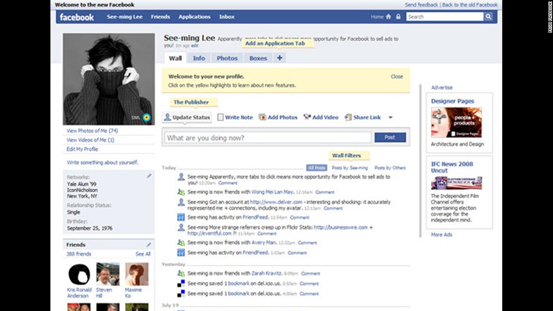Click the Update Status person icon
The image size is (553, 311).
click(x=166, y=117)
